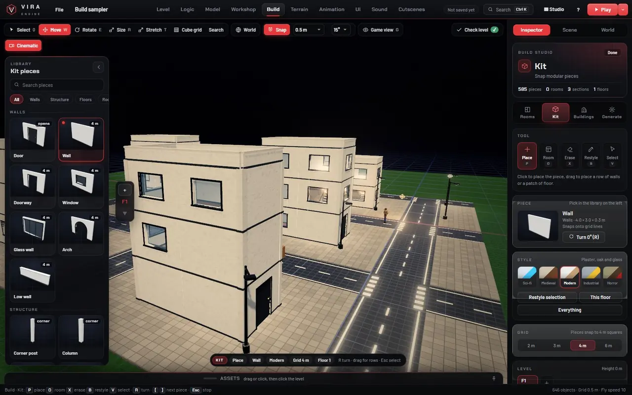The image size is (632, 395).
Task: Select the Erase tool
Action: pos(570,156)
